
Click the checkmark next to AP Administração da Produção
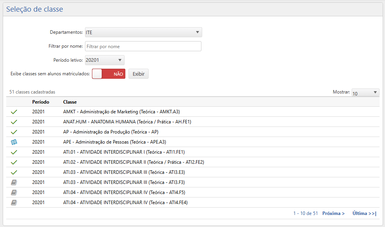click(x=14, y=132)
